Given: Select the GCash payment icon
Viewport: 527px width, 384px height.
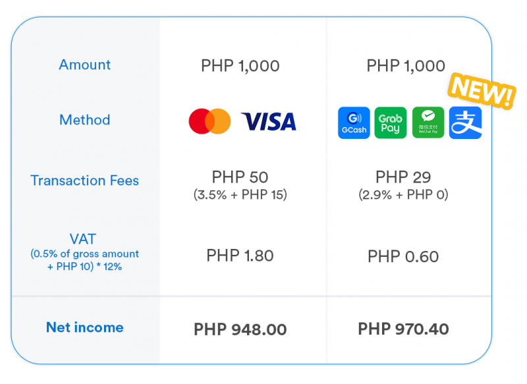Looking at the screenshot, I should 354,123.
